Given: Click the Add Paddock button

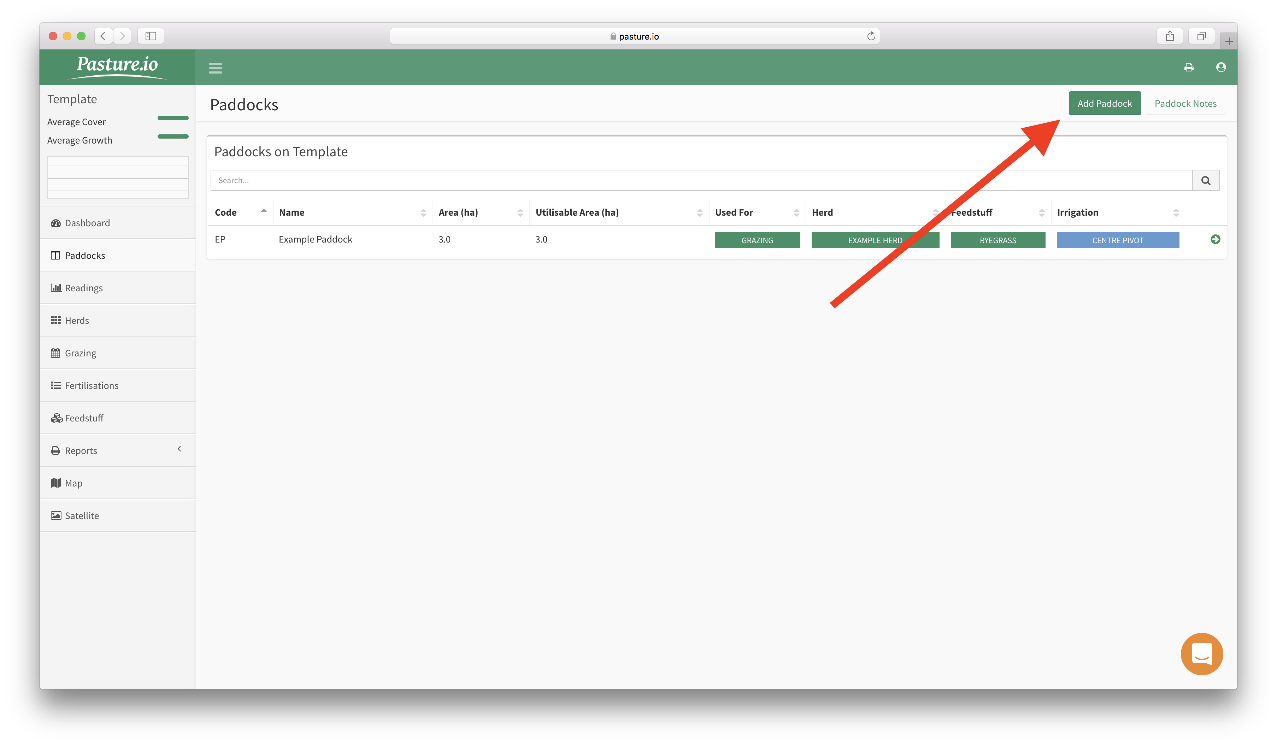Looking at the screenshot, I should (1104, 104).
